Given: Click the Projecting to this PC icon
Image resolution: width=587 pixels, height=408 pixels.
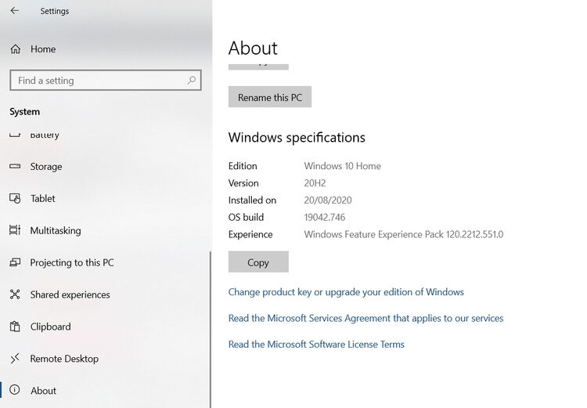Looking at the screenshot, I should (15, 262).
